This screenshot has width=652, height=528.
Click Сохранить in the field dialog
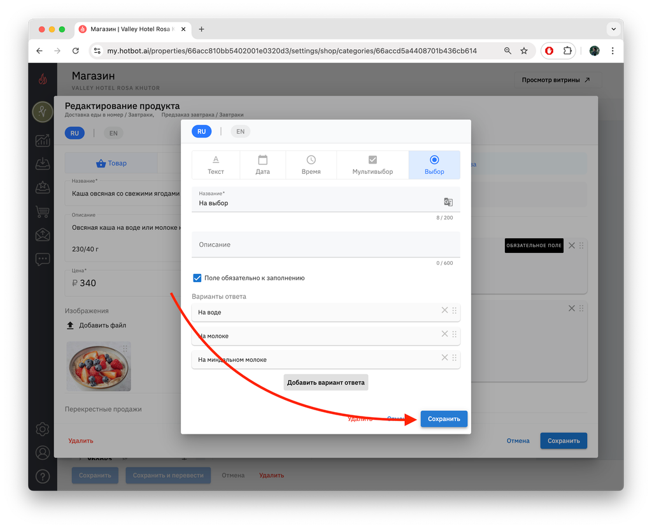click(444, 418)
